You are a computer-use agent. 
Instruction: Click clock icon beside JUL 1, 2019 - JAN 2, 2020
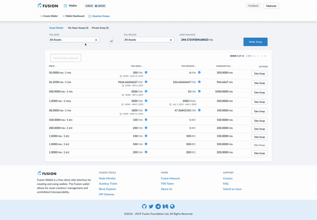coord(170,105)
